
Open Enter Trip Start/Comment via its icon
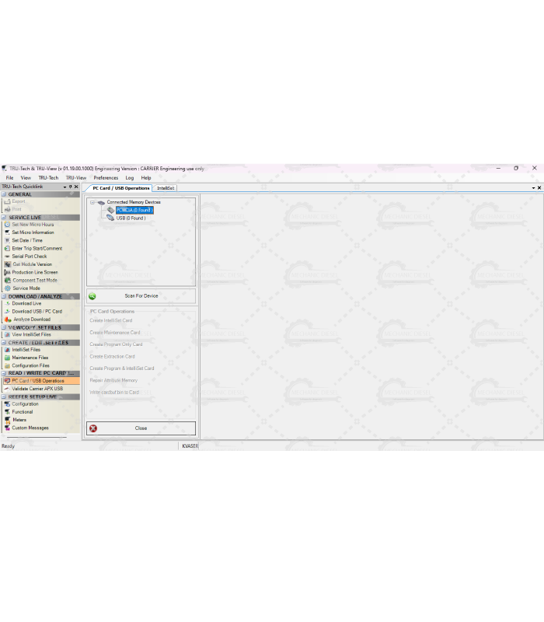pos(7,249)
